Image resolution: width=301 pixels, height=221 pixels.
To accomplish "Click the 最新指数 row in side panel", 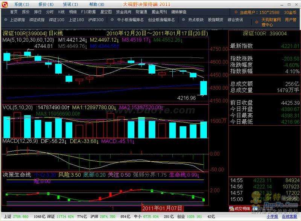I will point(265,46).
